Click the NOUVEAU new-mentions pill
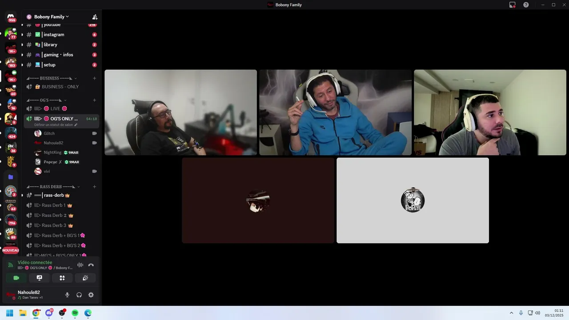Image resolution: width=569 pixels, height=320 pixels. point(11,251)
